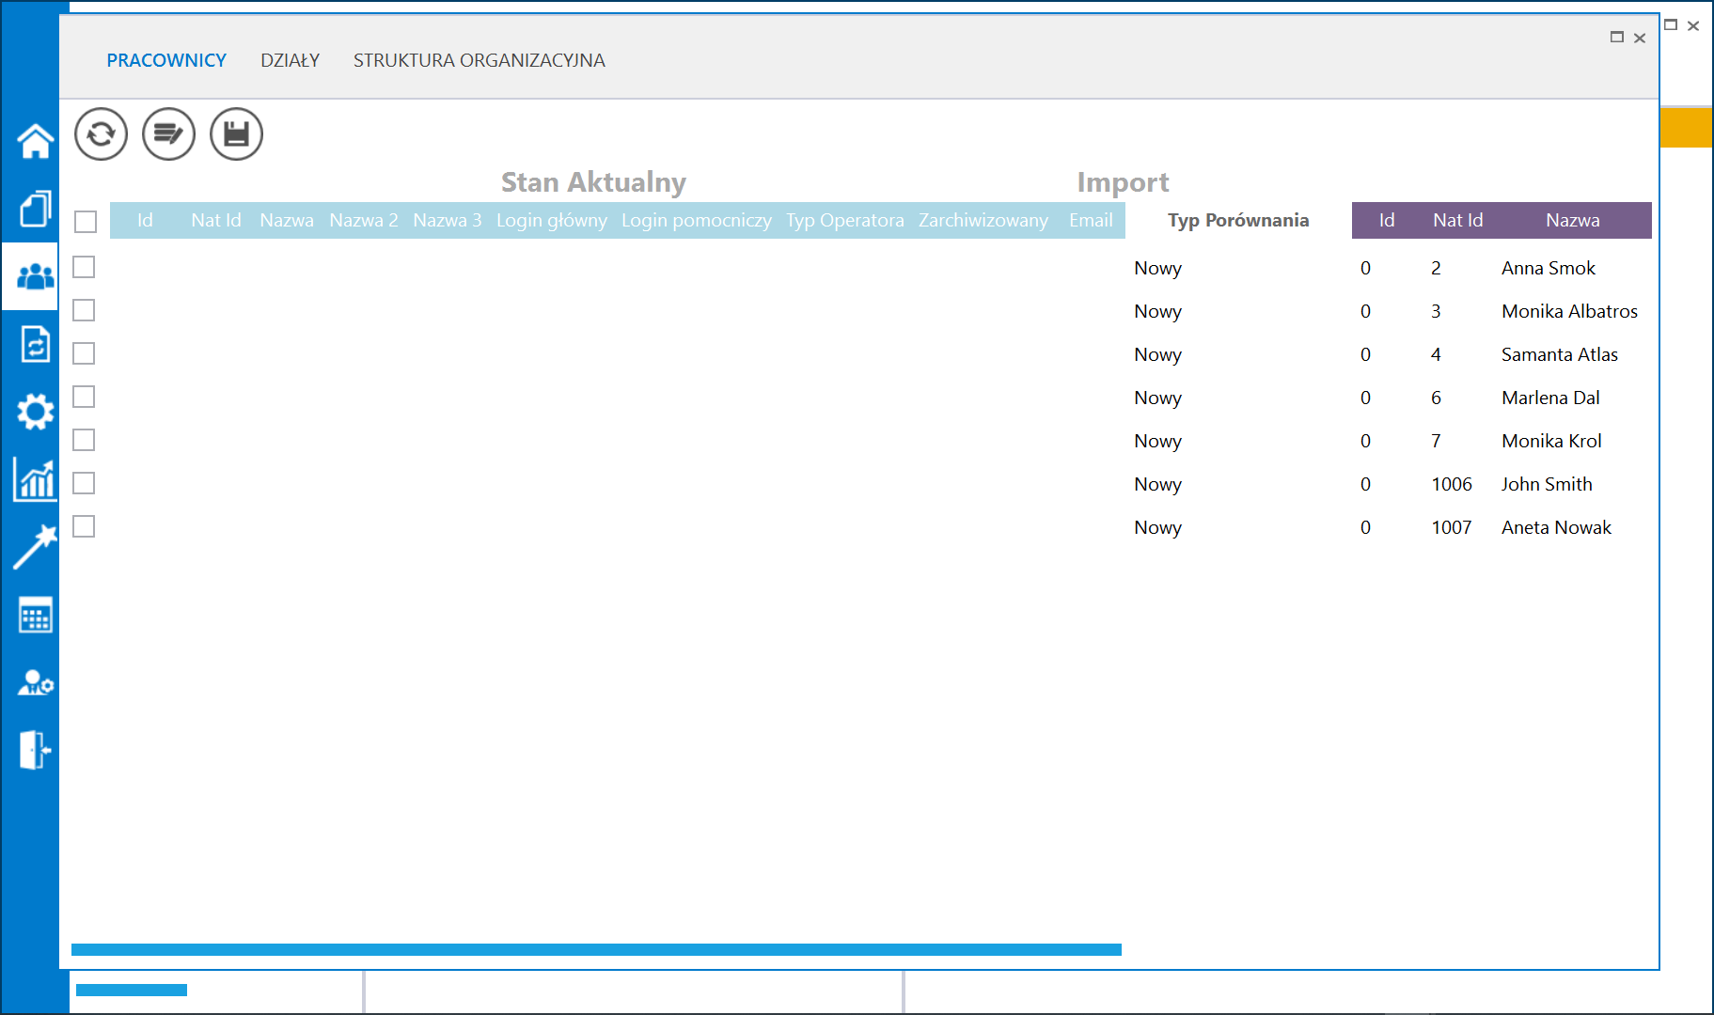This screenshot has width=1714, height=1015.
Task: Check the box for Samanta Atlas row
Action: point(84,353)
